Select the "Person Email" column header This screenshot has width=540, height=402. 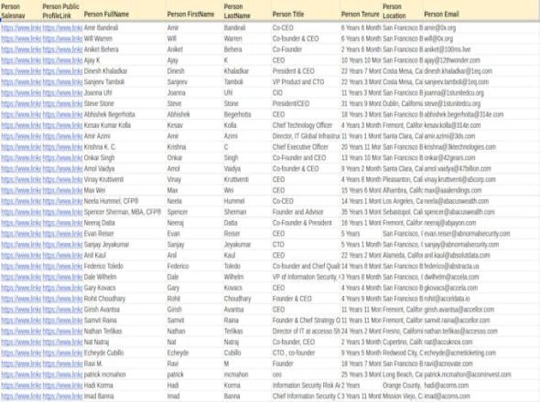[441, 15]
